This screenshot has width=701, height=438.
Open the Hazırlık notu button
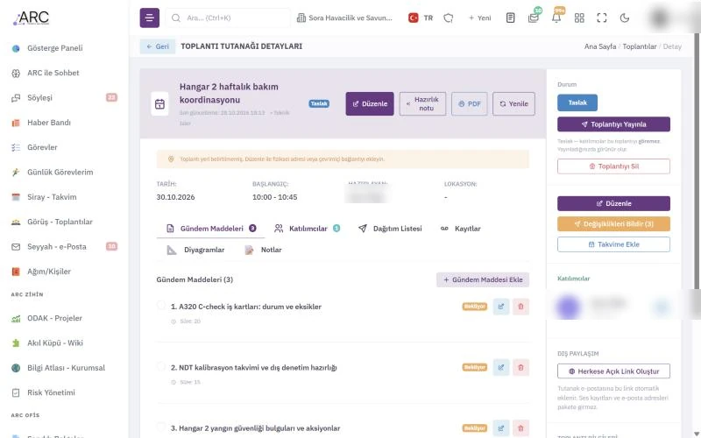coord(422,103)
